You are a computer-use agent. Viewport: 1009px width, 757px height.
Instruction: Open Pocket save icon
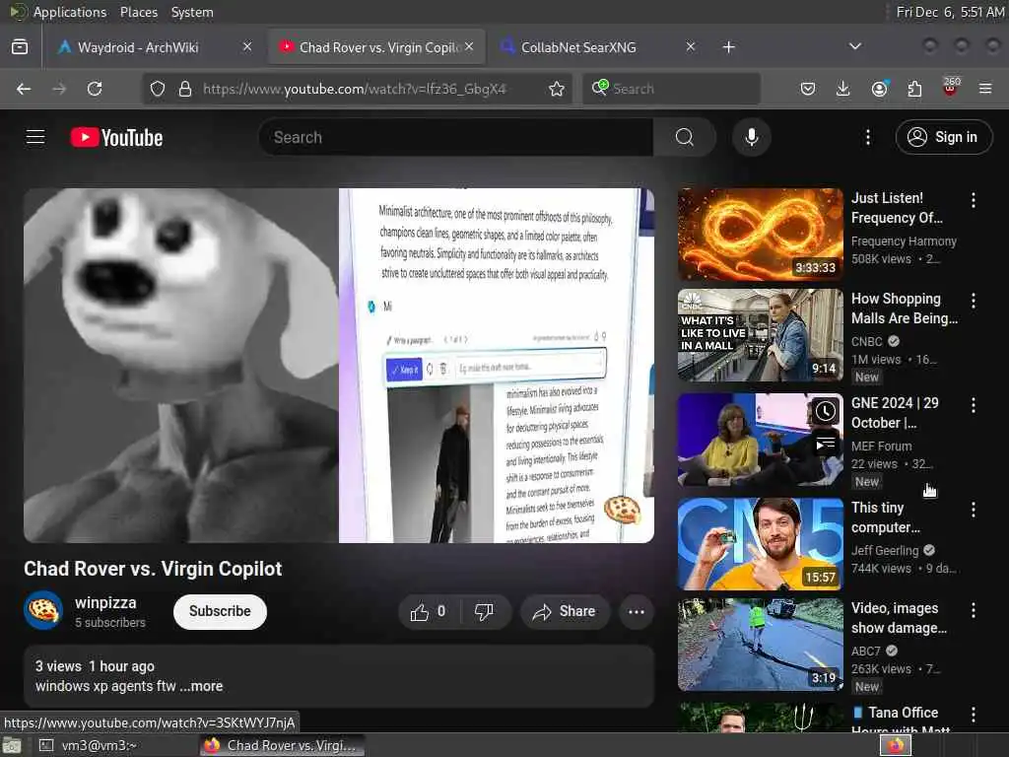(x=808, y=89)
